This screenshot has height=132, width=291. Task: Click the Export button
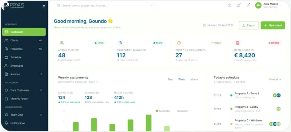(249, 25)
